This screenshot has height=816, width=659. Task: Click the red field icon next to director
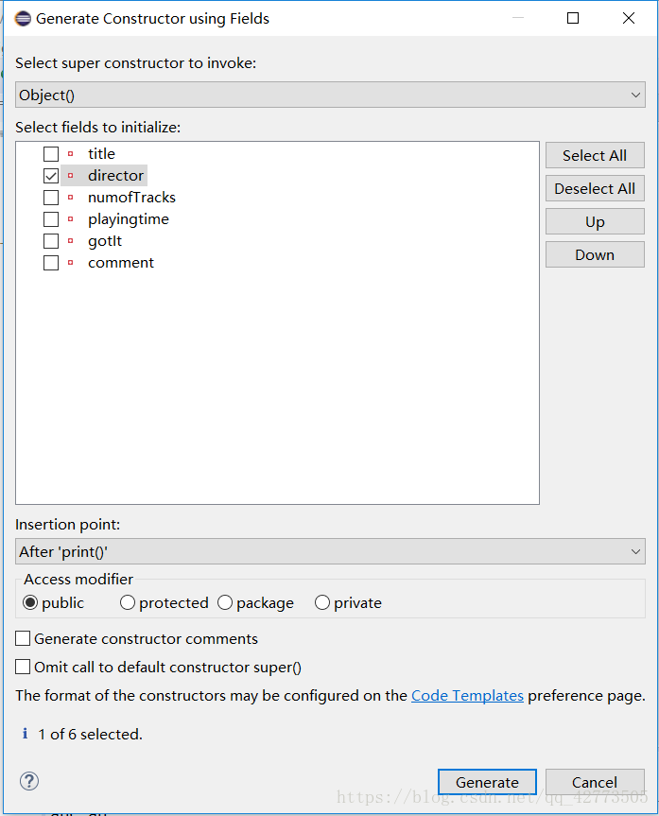[x=70, y=176]
